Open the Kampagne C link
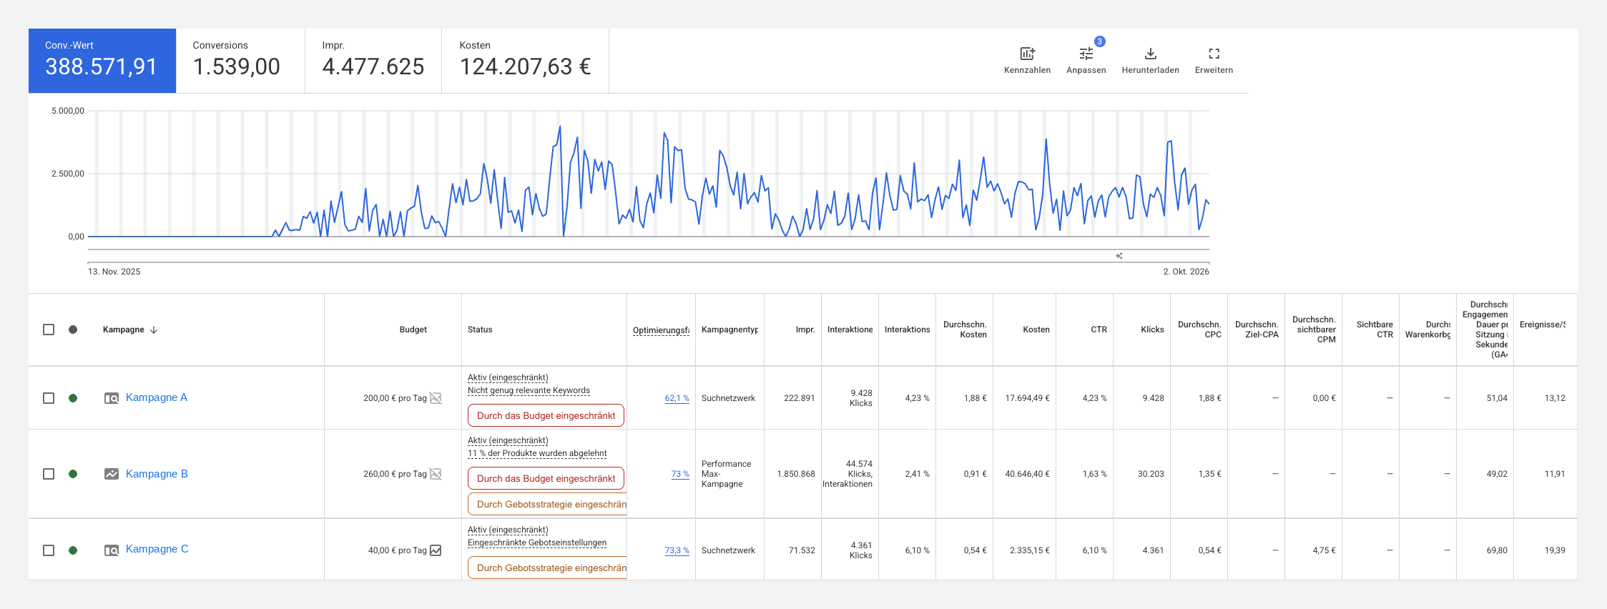Screen dimensions: 1607x609 (157, 549)
